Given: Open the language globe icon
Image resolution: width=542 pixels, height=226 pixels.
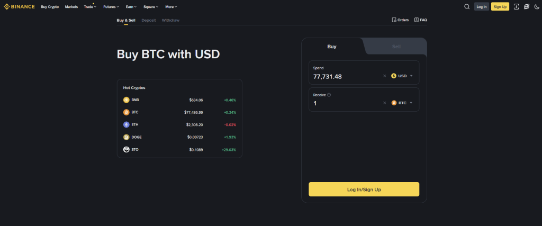Looking at the screenshot, I should (x=527, y=7).
